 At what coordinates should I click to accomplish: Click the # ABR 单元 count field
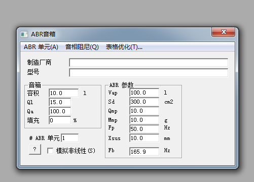tap(70, 138)
